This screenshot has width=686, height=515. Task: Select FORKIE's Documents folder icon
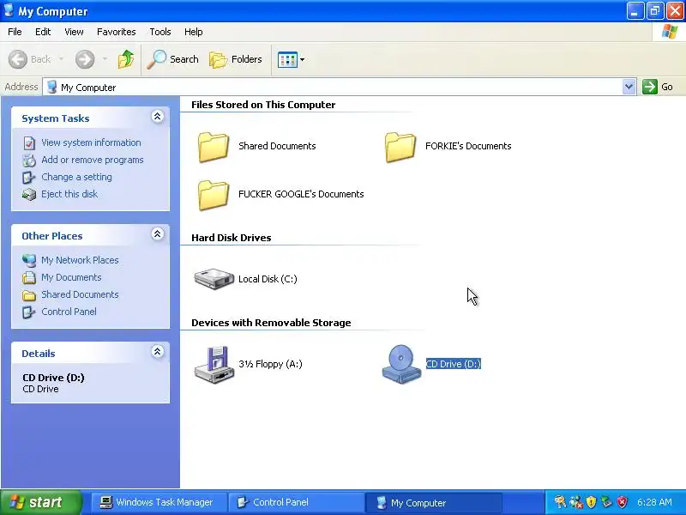(400, 147)
